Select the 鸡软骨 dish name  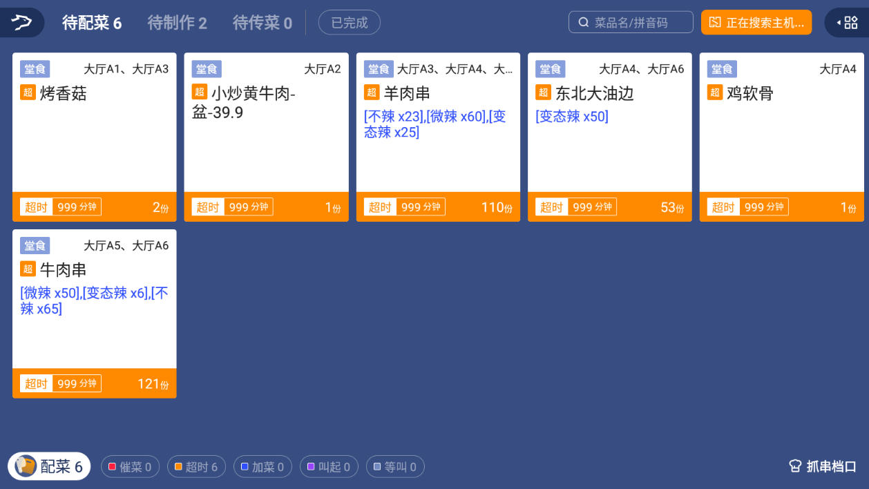[x=750, y=93]
